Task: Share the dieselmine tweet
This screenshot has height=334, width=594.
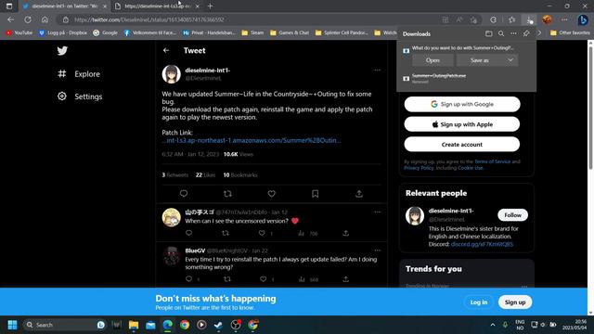Action: click(359, 194)
